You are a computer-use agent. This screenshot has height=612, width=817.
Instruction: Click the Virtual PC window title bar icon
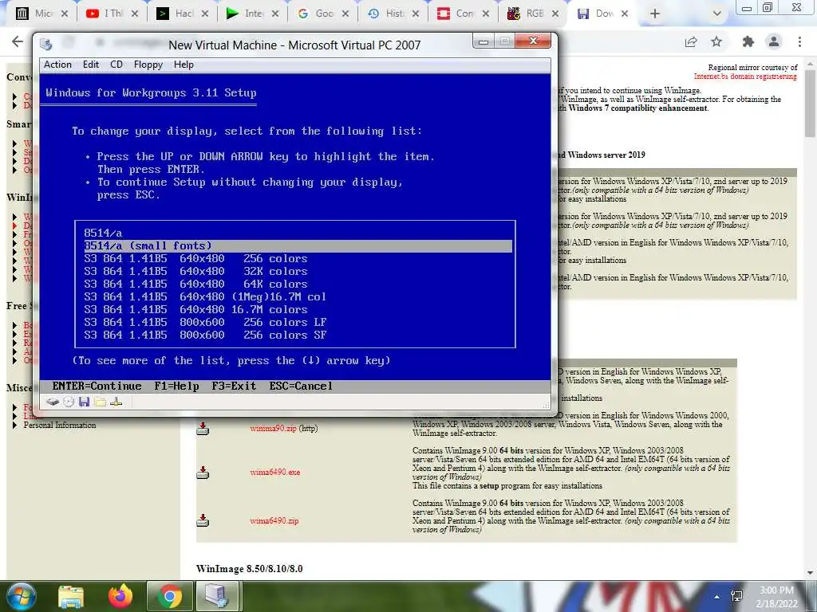click(x=46, y=45)
